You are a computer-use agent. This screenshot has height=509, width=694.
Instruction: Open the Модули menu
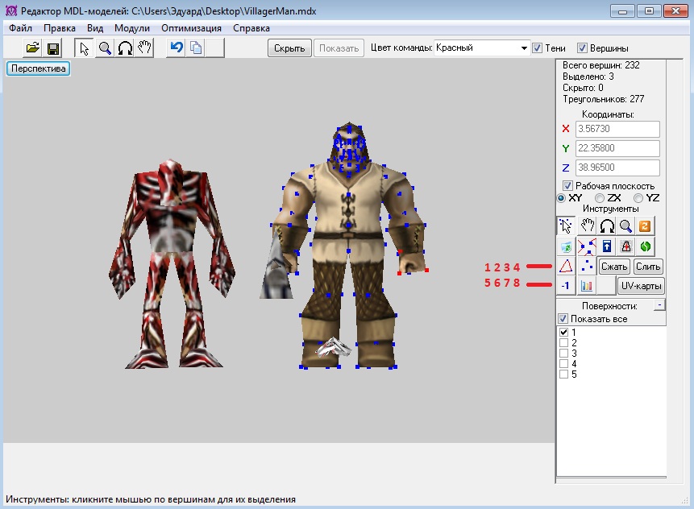pos(132,27)
